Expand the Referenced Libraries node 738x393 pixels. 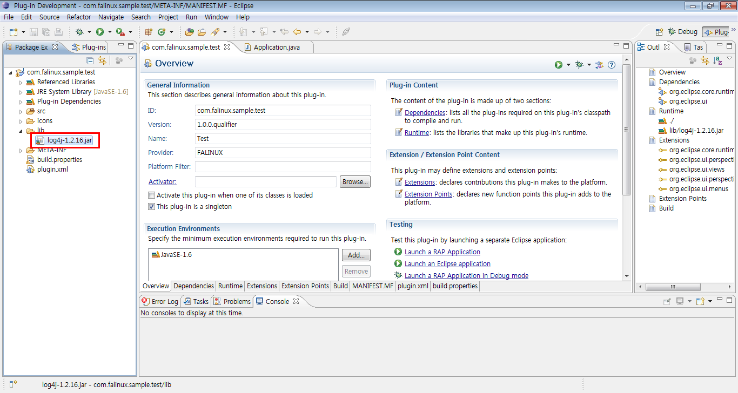coord(21,82)
